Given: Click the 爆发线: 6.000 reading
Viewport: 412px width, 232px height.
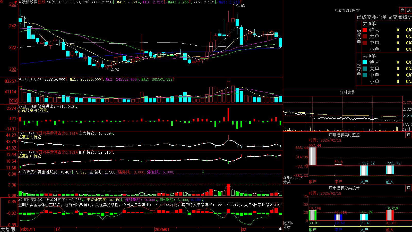Looking at the screenshot, I should 160,172.
